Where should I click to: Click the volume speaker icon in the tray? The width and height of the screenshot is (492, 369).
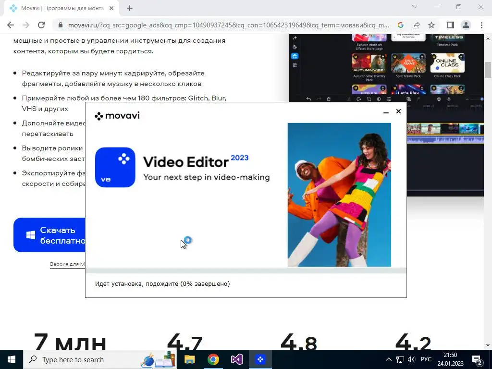click(x=411, y=359)
